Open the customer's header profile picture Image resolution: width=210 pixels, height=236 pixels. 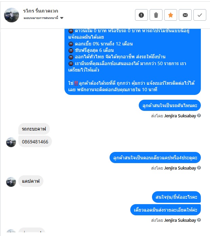[x=12, y=15]
